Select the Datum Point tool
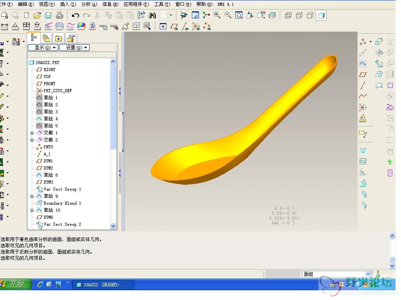Image resolution: width=401 pixels, height=300 pixels. pos(363,41)
